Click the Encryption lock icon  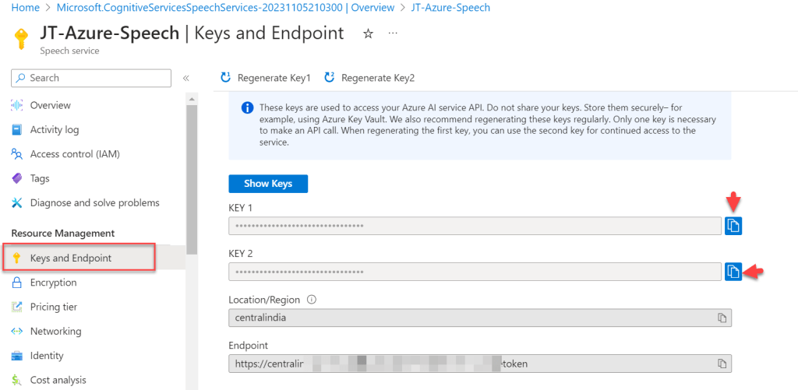pyautogui.click(x=17, y=283)
